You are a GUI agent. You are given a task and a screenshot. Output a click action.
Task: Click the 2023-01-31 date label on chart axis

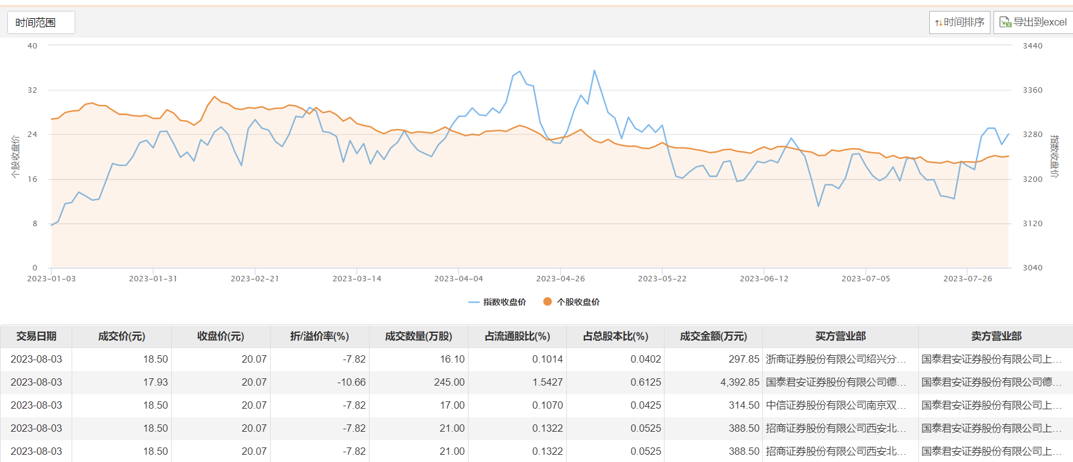click(153, 279)
